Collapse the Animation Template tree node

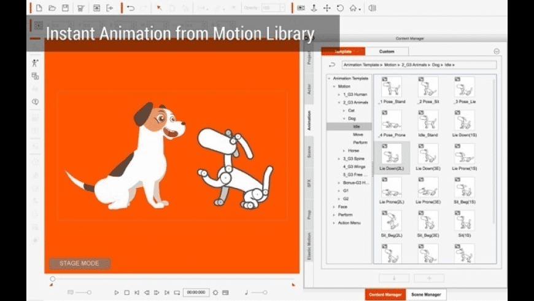(x=330, y=79)
